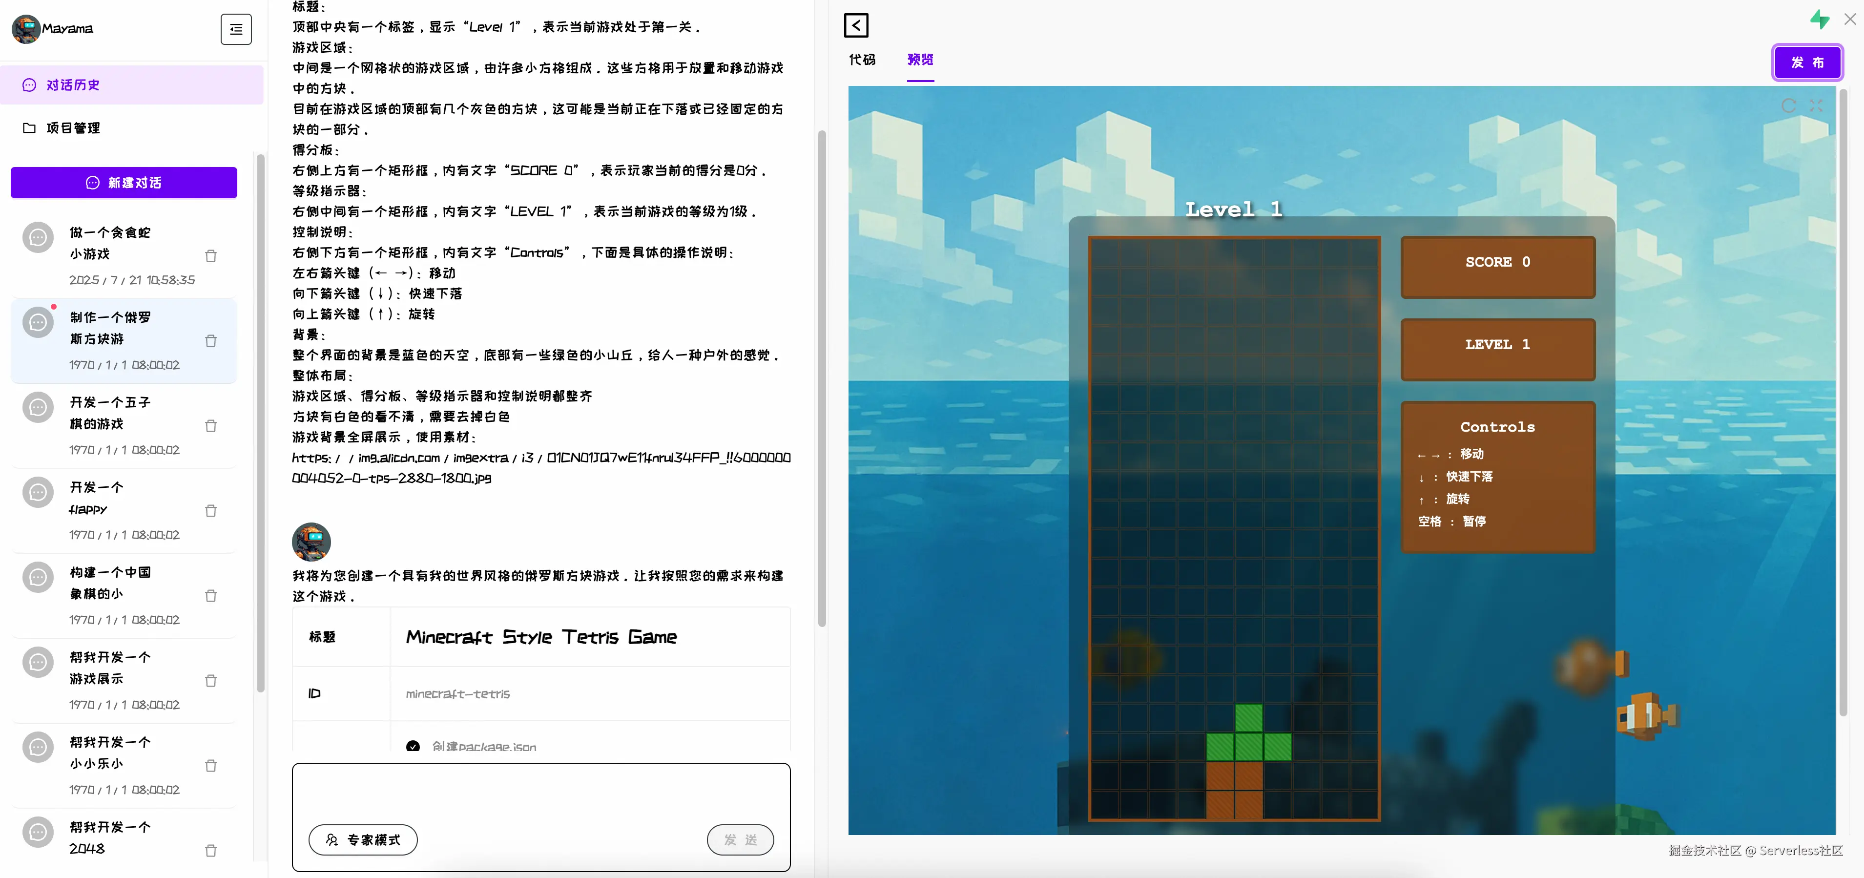Delete the 做一个贪食蛇 conversation
Image resolution: width=1864 pixels, height=878 pixels.
[210, 256]
